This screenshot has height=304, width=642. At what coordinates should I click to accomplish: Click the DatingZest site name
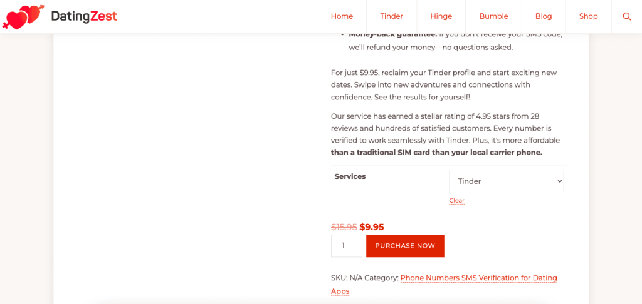click(x=84, y=16)
